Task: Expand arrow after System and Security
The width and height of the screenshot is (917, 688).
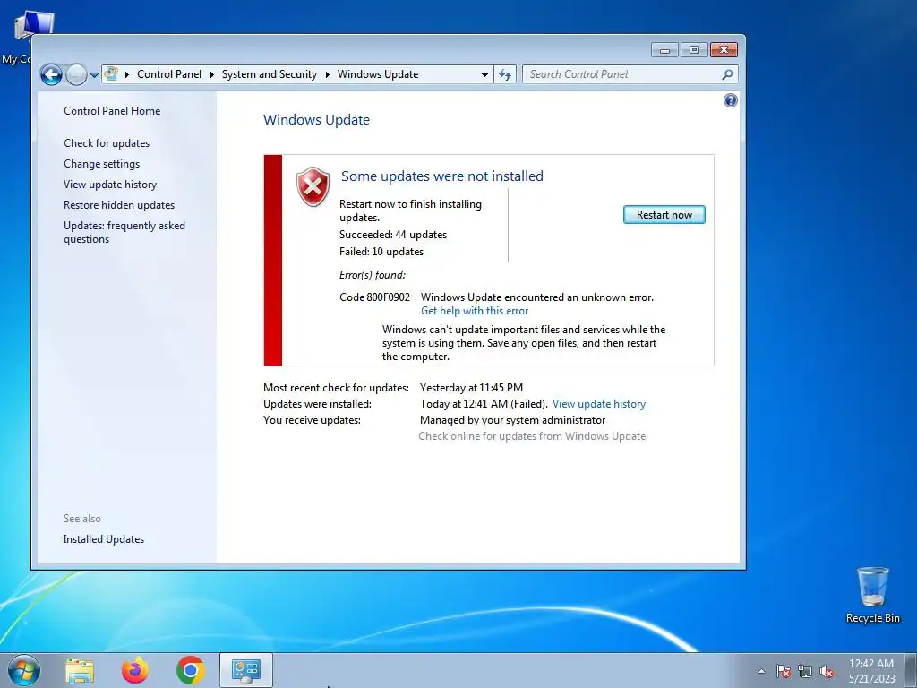Action: pos(327,74)
